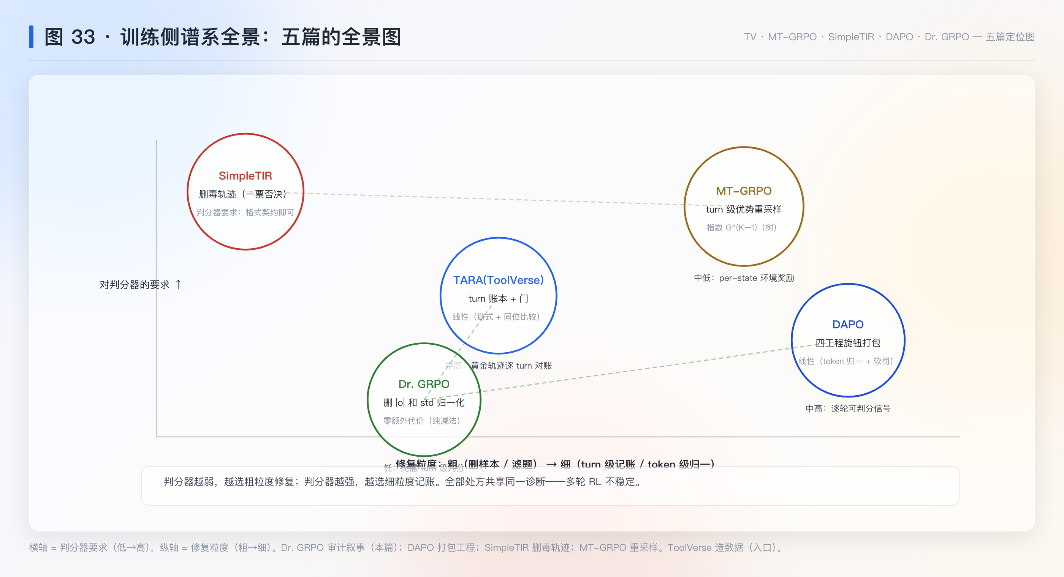1064x577 pixels.
Task: Click '判分器要求：格式契约即可' text
Action: pos(245,212)
